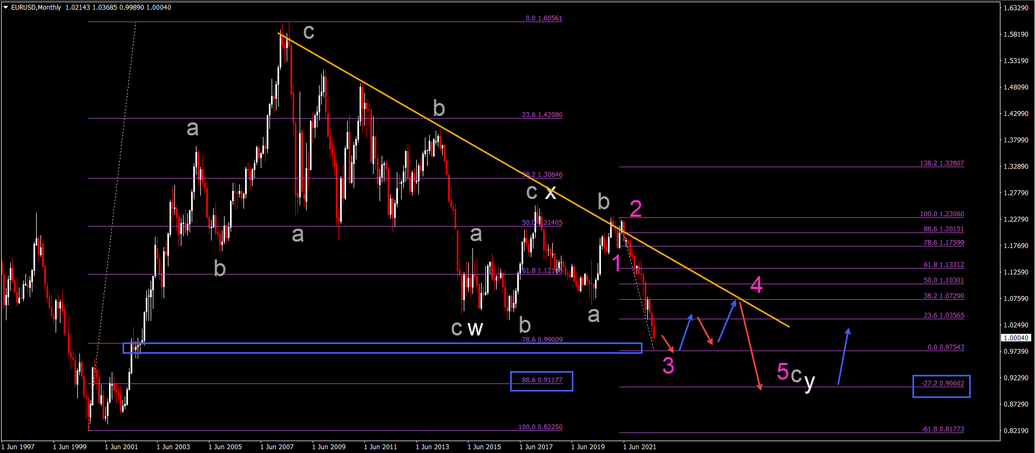
Task: Select the pink wave 3 label
Action: click(668, 366)
